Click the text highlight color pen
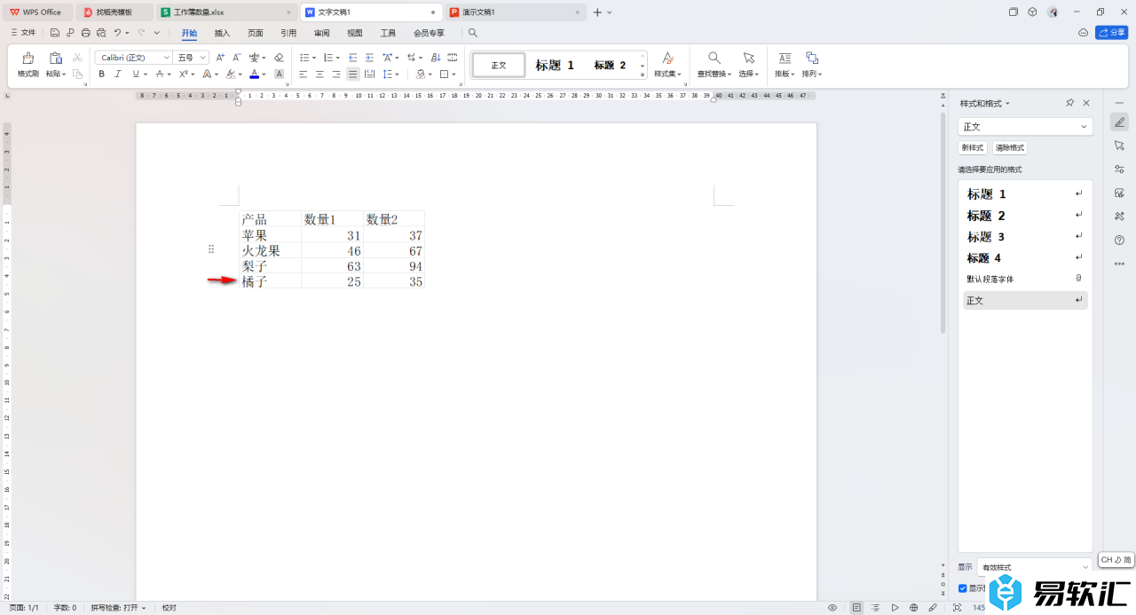This screenshot has height=615, width=1136. pos(230,75)
